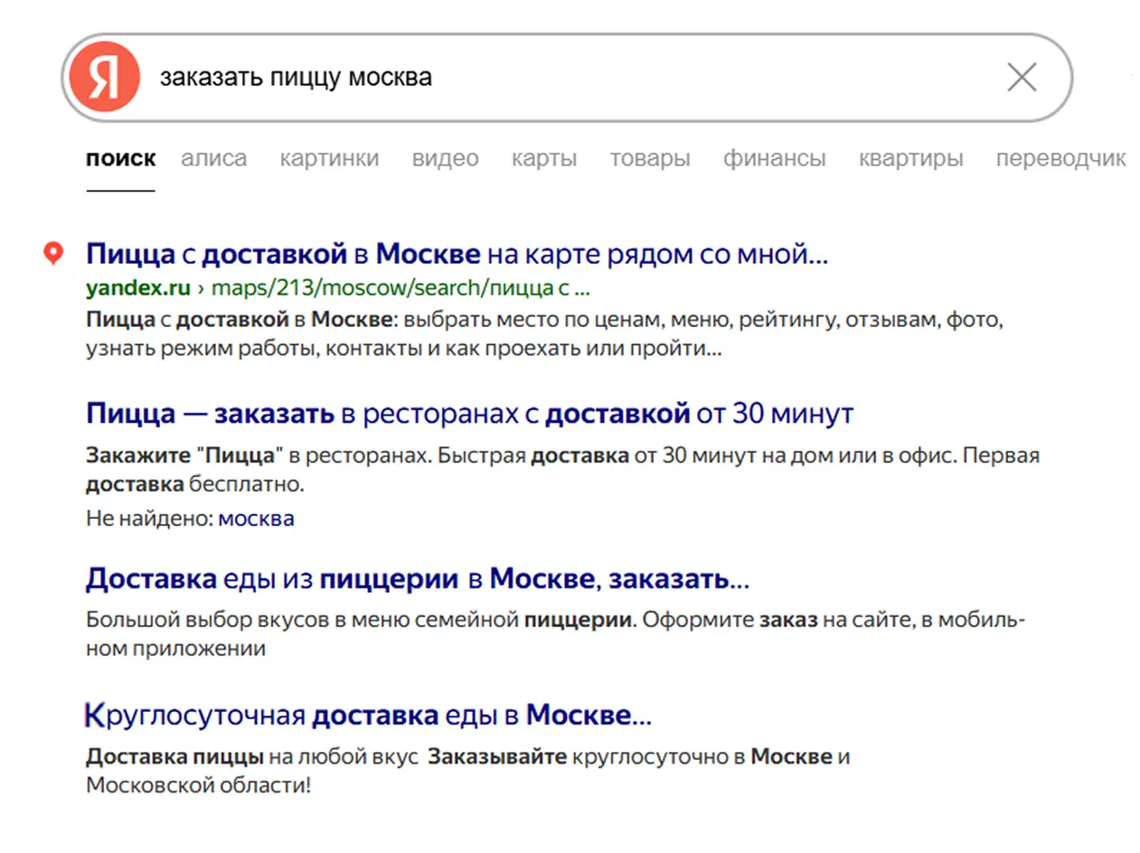
Task: Open the переводчик tab
Action: 1060,159
